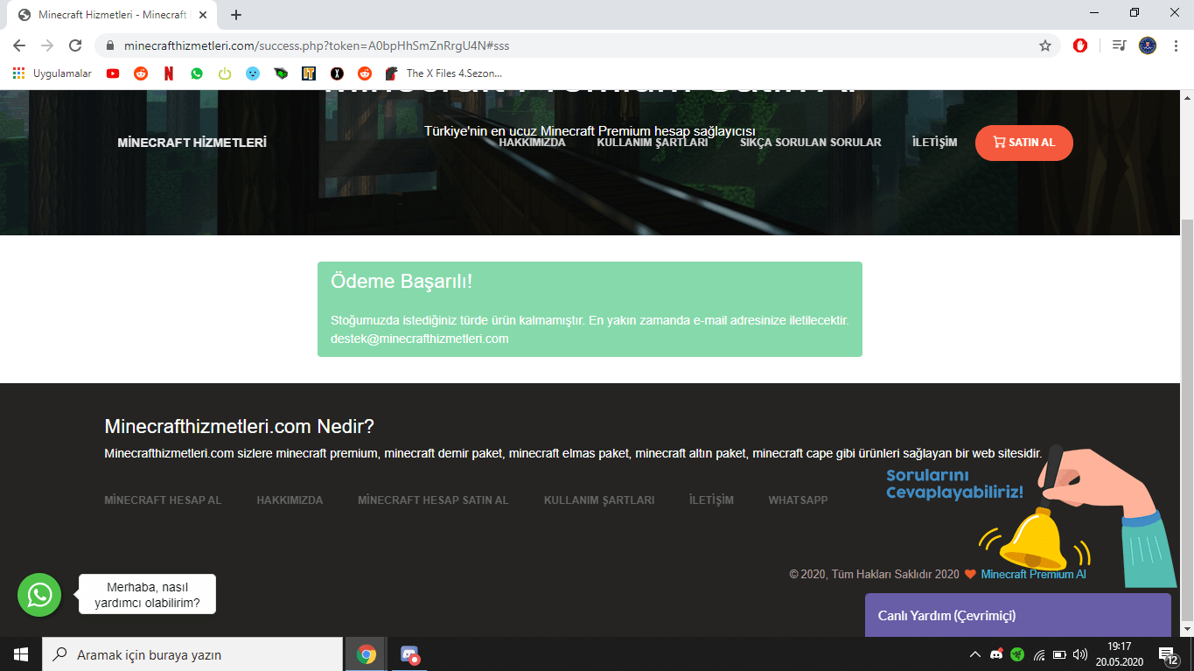Image resolution: width=1194 pixels, height=671 pixels.
Task: Open HAKKIMIZDA link in the footer
Action: click(290, 500)
